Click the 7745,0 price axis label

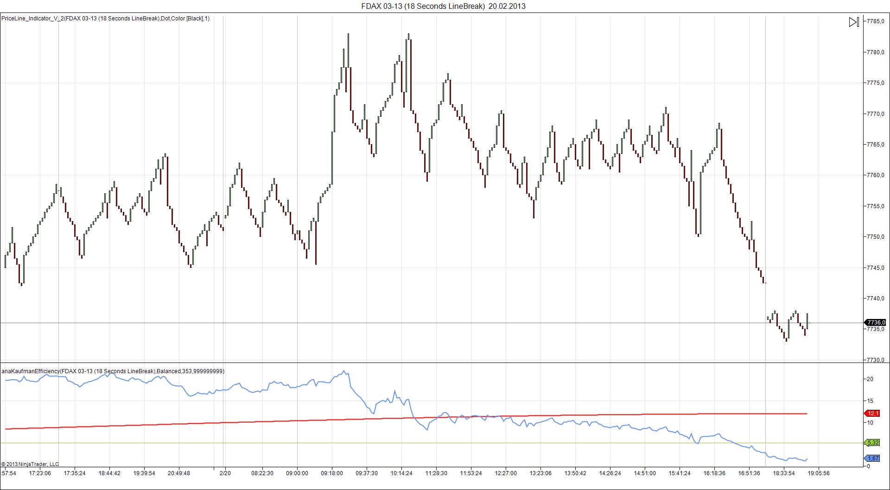pos(876,268)
